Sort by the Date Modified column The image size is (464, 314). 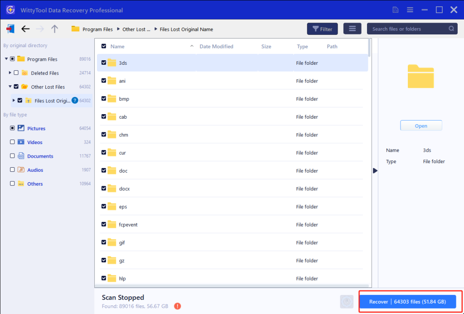216,46
